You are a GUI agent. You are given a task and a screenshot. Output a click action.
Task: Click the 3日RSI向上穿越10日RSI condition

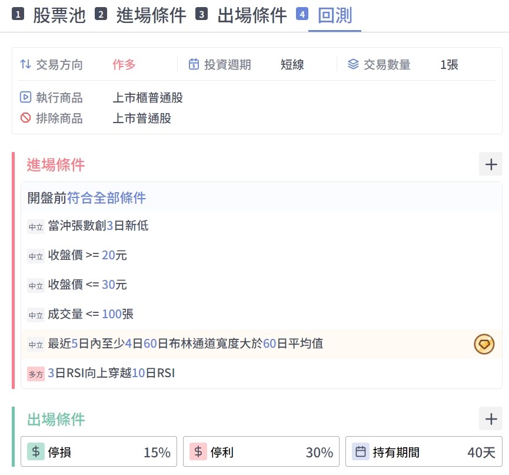click(111, 374)
